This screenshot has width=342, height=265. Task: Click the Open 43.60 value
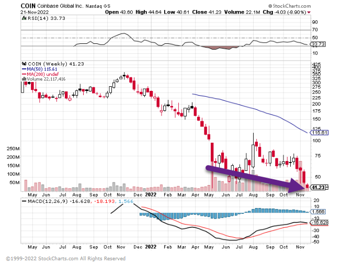tap(119, 12)
